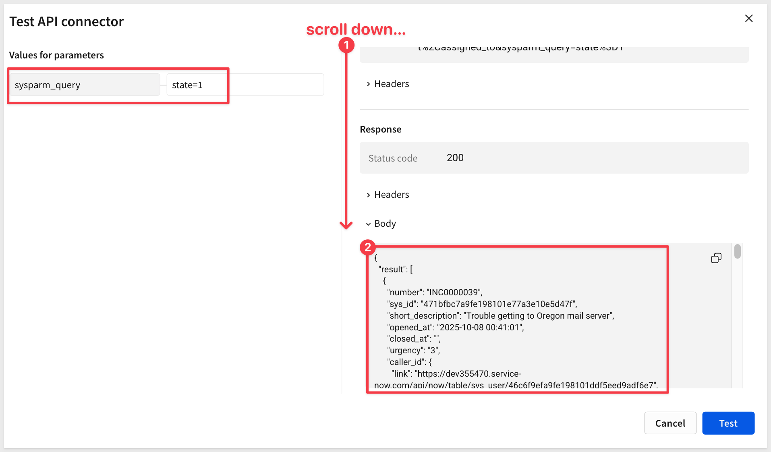Click the opened_at timestamp line

(455, 328)
